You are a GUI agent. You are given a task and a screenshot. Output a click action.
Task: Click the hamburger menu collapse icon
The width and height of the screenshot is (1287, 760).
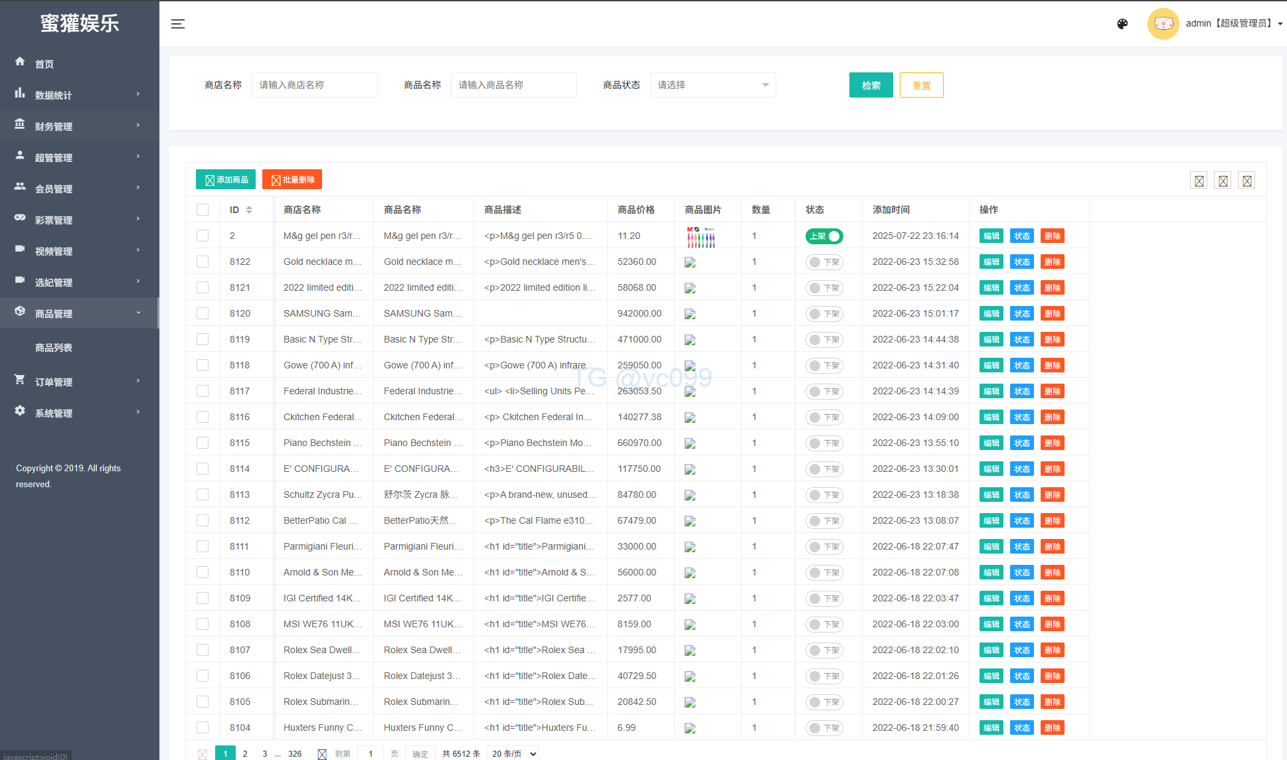(x=177, y=24)
